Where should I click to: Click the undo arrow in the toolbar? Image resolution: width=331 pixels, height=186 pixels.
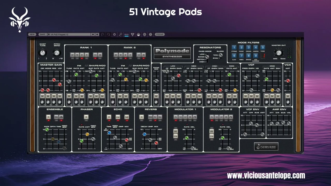103,34
